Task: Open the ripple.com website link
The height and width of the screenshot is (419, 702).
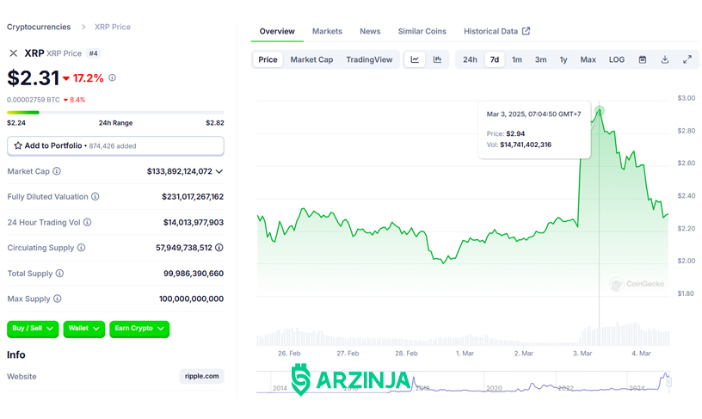Action: coord(202,376)
